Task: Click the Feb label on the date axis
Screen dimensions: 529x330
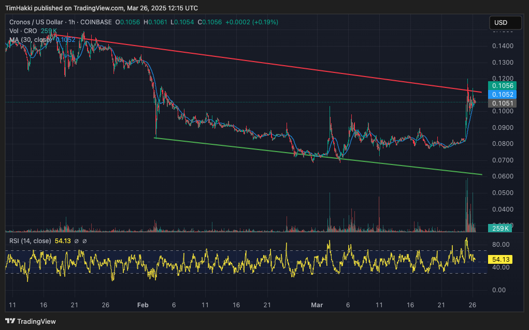Action: coord(143,305)
